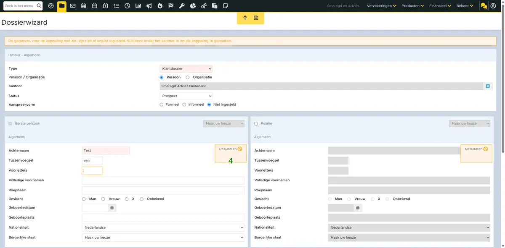
Task: Open the bar chart reports icon
Action: [x=138, y=6]
